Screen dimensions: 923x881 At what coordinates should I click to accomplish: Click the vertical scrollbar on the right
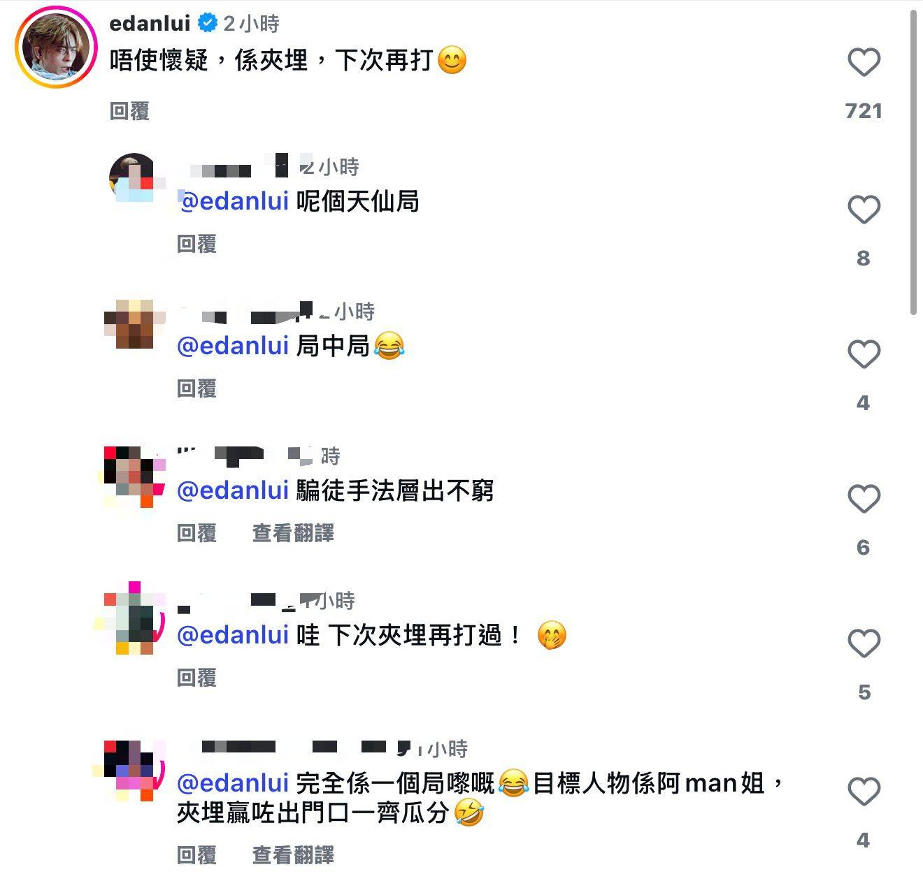tap(913, 161)
